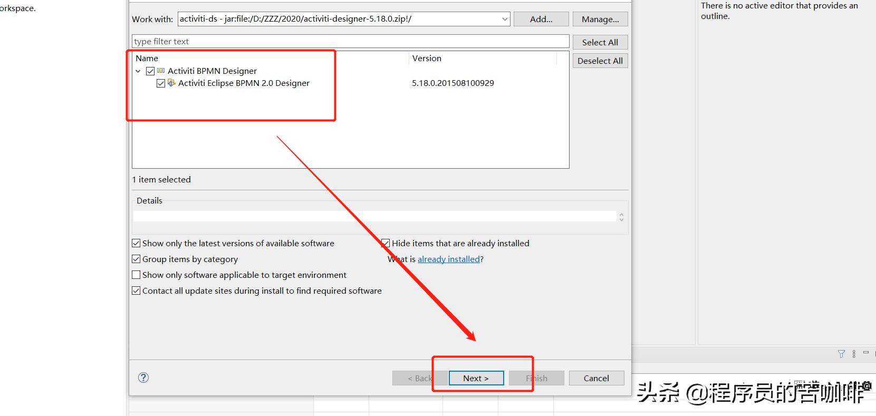The height and width of the screenshot is (416, 876).
Task: Select the Activiti BPMN Designer row text
Action: (x=212, y=71)
